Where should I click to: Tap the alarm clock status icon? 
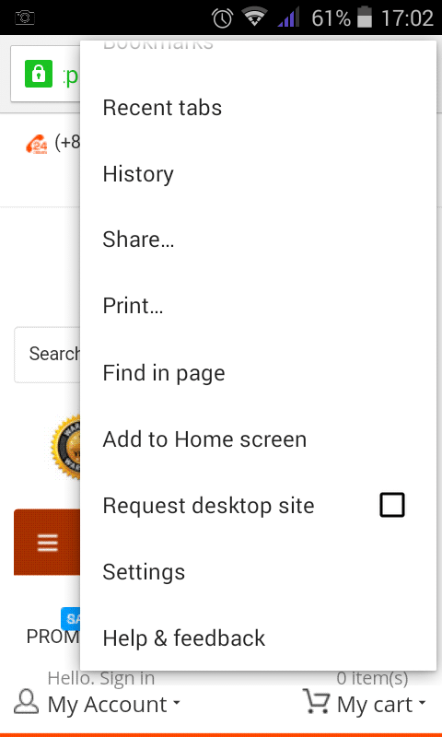pos(222,18)
